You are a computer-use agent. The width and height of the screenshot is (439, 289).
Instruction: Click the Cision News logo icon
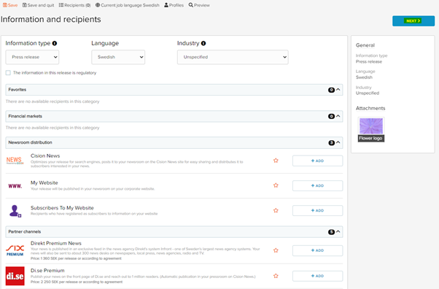click(15, 161)
